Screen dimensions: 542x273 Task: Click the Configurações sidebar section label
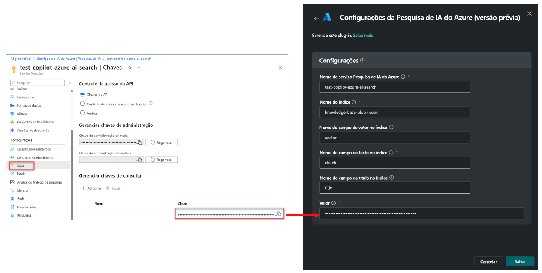pyautogui.click(x=21, y=140)
